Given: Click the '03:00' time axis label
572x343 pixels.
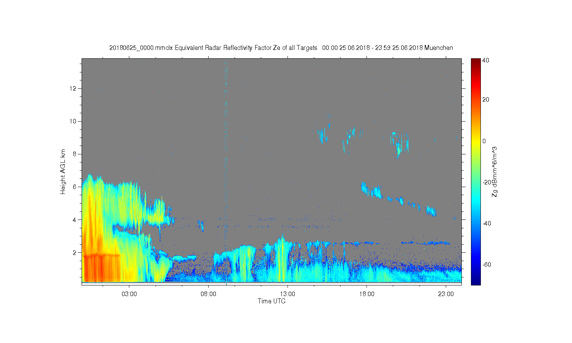Looking at the screenshot, I should click(x=129, y=294).
